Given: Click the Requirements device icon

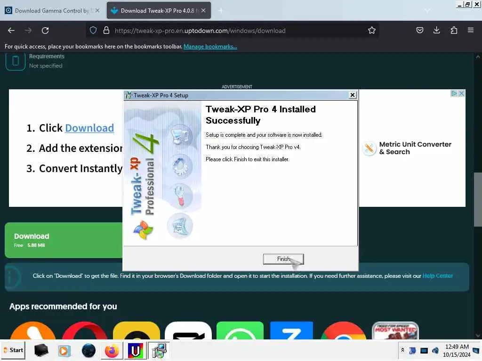Looking at the screenshot, I should click(x=16, y=61).
